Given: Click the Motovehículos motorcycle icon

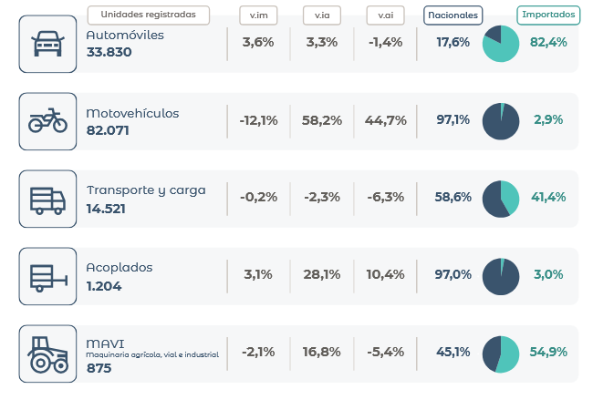Looking at the screenshot, I should pos(47,121).
